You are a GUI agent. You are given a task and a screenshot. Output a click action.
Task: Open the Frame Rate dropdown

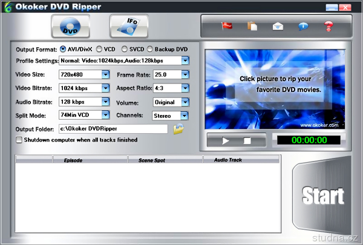click(185, 74)
